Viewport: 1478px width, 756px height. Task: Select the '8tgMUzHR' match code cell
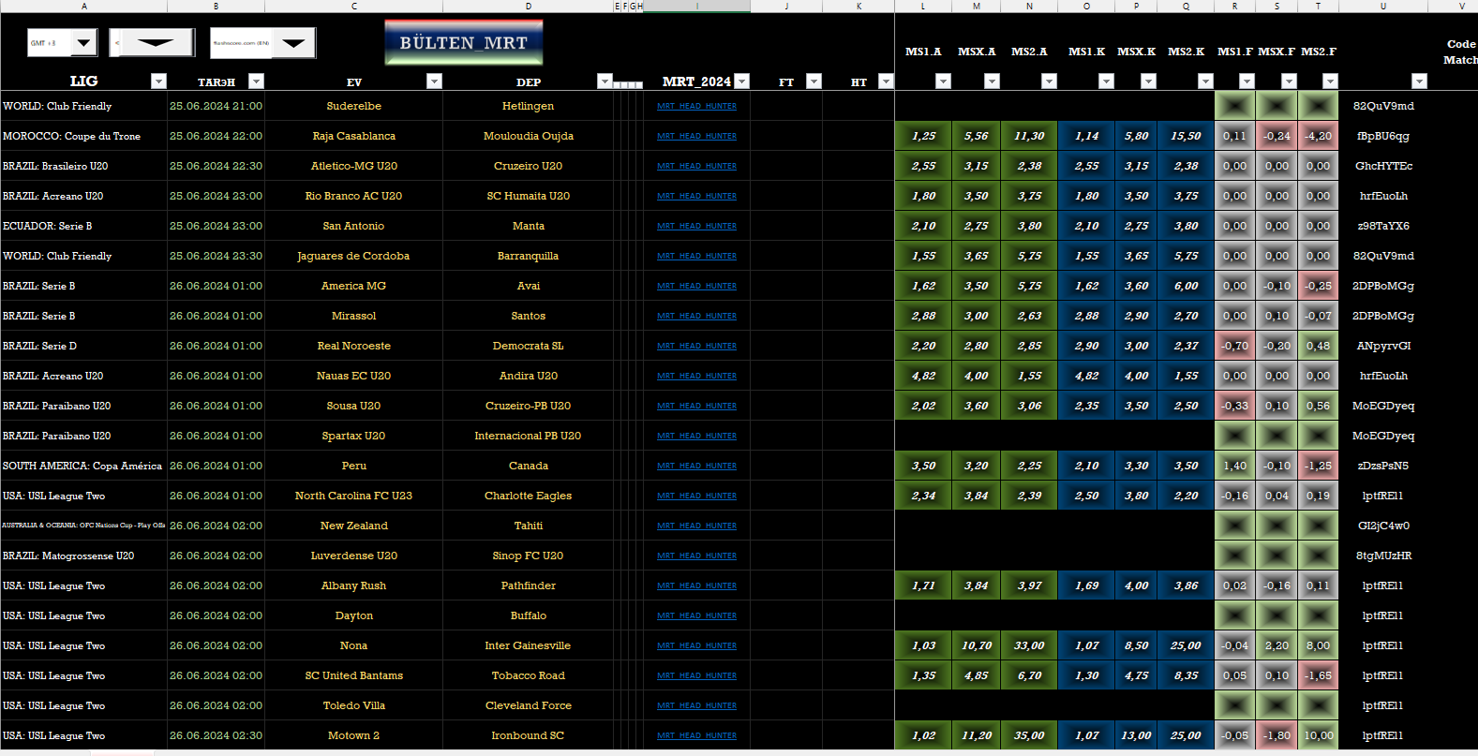1383,556
